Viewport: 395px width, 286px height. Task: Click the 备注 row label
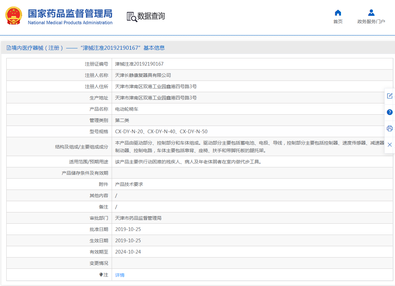tap(103, 207)
